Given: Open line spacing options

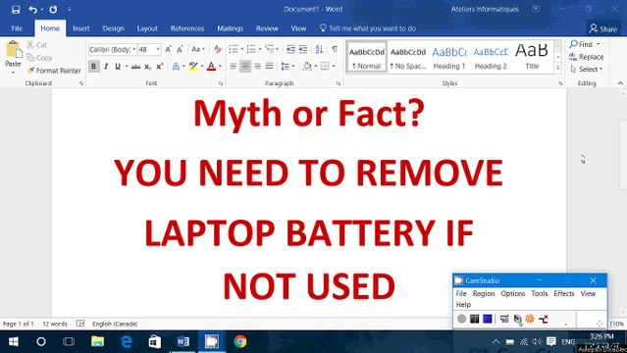Looking at the screenshot, I should [x=287, y=67].
